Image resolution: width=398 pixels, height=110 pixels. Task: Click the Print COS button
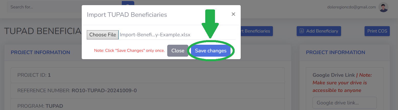click(x=377, y=31)
